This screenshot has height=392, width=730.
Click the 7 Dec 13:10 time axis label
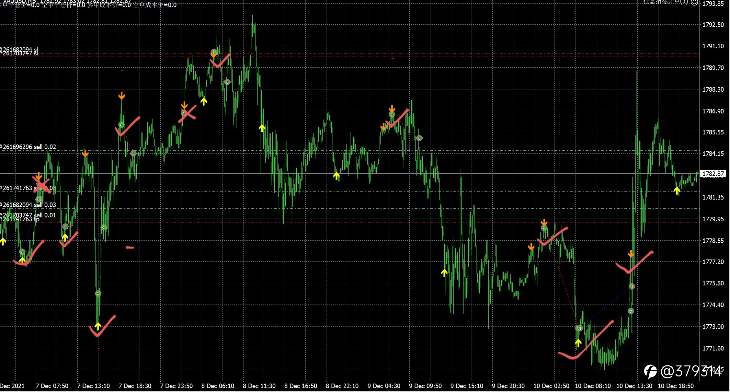(x=94, y=386)
